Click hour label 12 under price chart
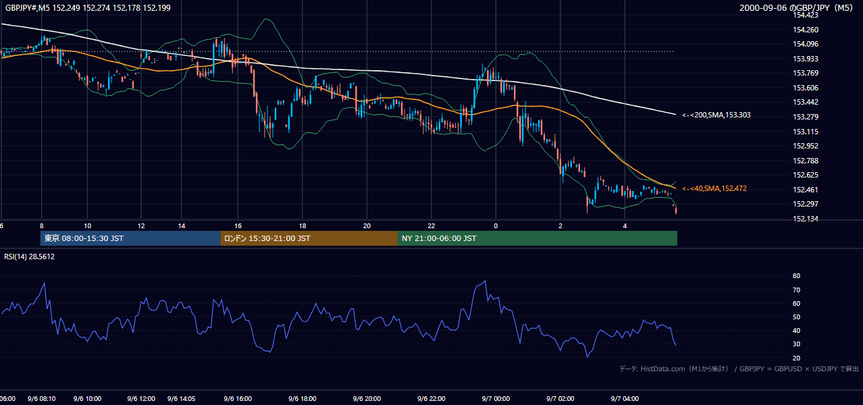Viewport: 863px width, 405px height. click(142, 225)
